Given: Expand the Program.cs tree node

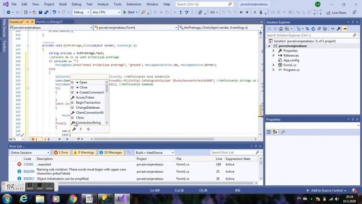Looking at the screenshot, I should (274, 70).
